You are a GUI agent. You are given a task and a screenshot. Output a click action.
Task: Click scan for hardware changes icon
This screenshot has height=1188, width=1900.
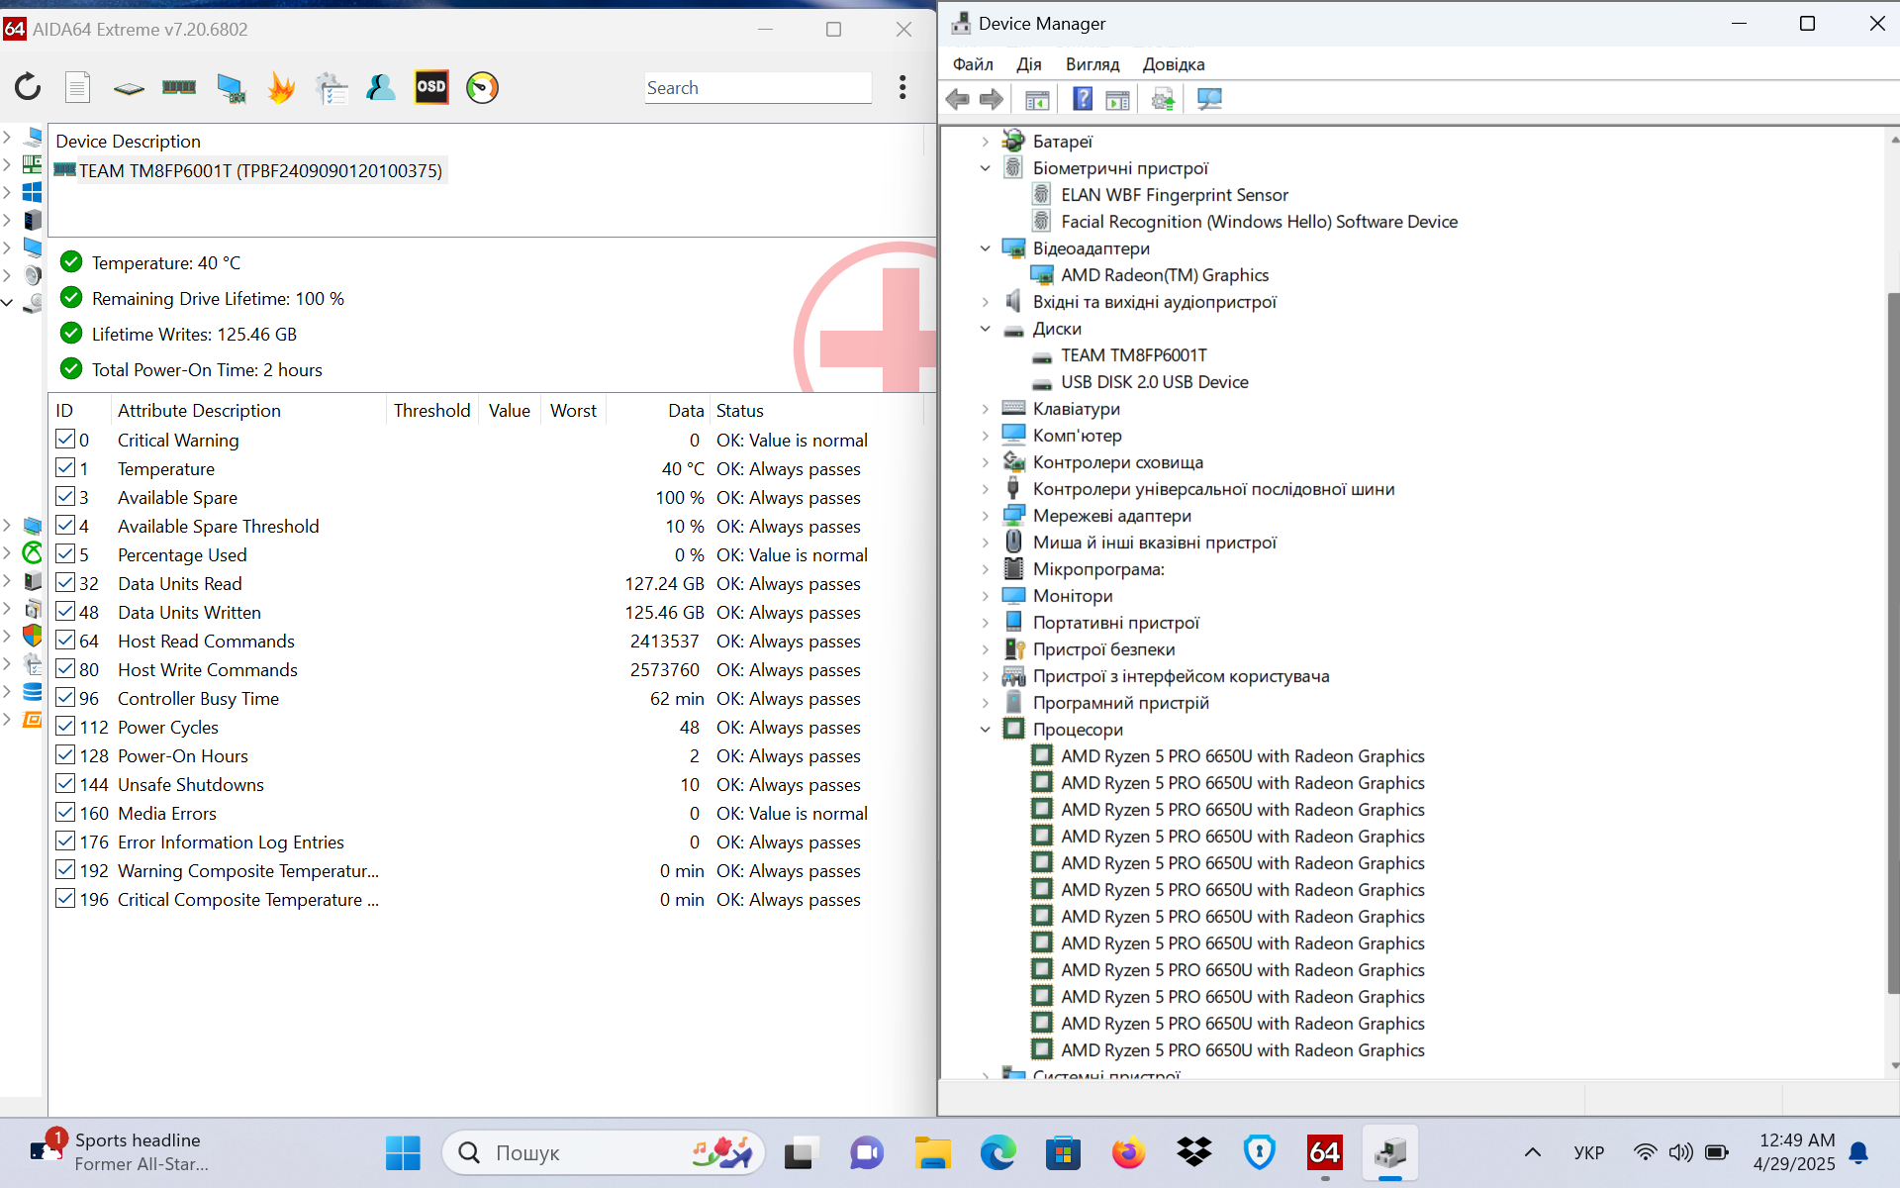1209,99
